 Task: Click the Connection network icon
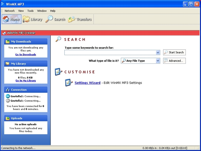(8, 90)
